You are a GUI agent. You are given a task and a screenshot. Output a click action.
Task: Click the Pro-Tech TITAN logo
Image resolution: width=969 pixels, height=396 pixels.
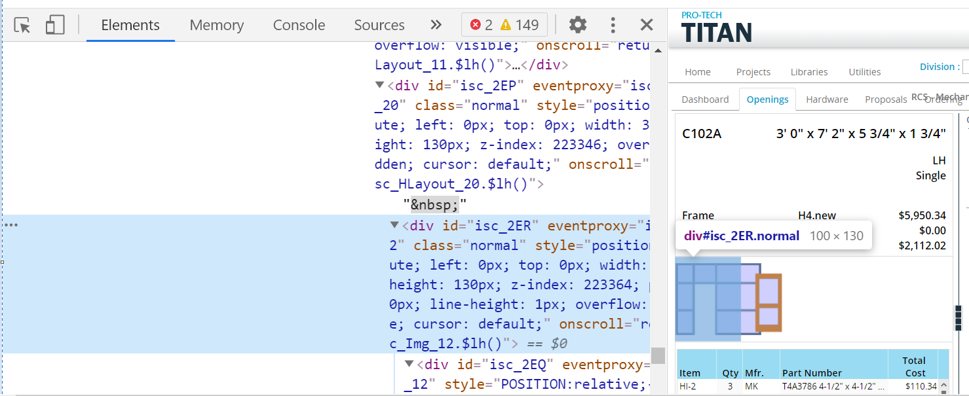click(x=716, y=27)
